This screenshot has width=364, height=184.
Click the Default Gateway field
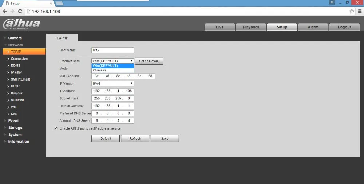pyautogui.click(x=112, y=106)
